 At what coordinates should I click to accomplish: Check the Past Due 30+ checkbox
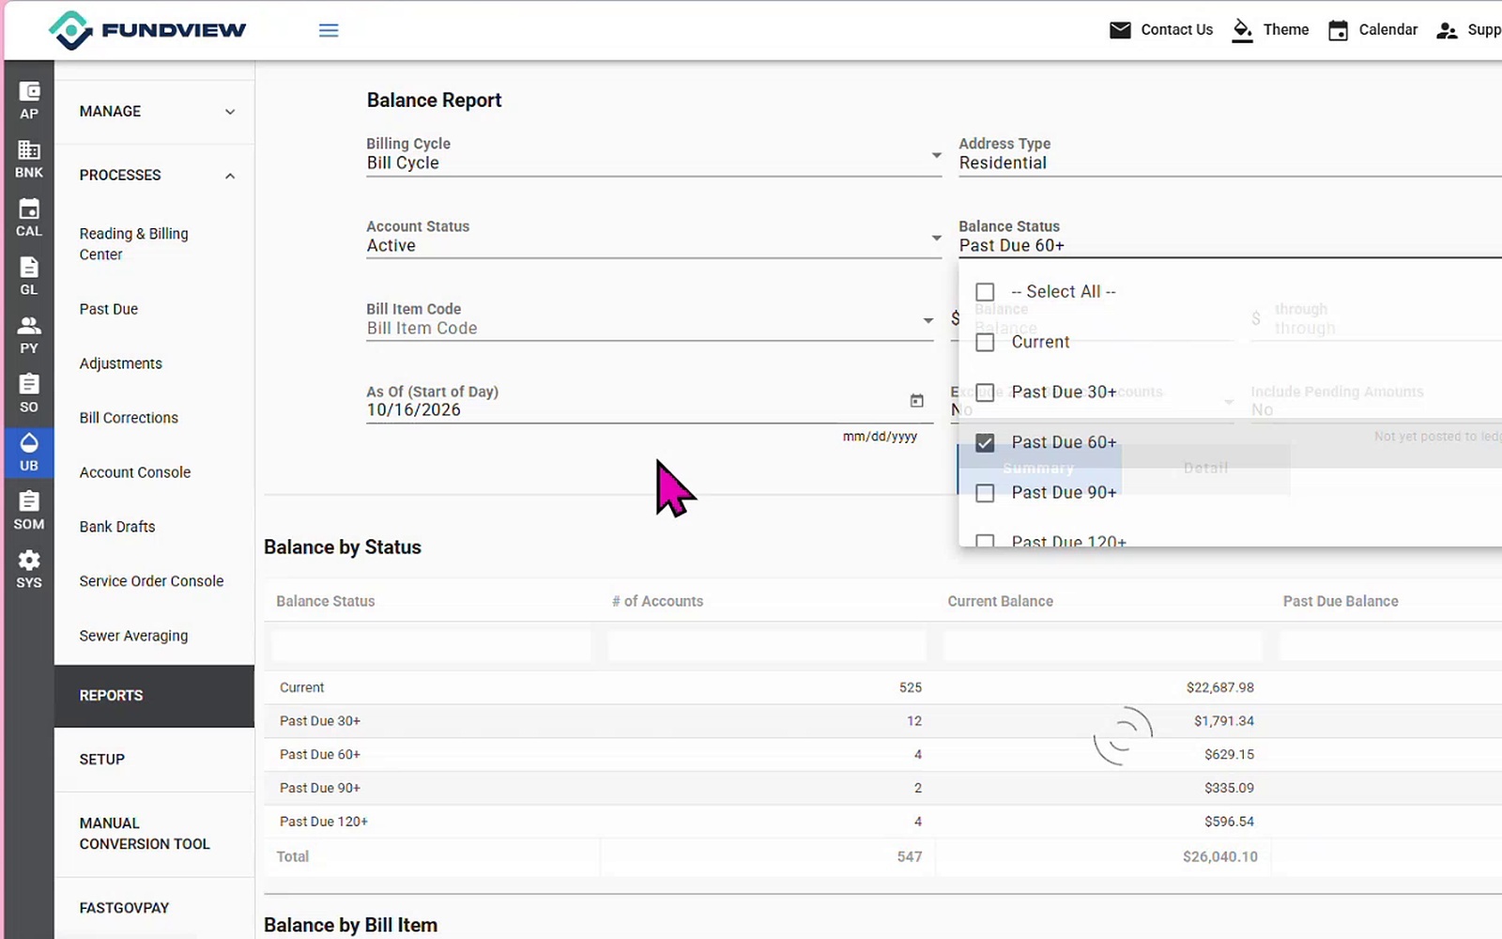pyautogui.click(x=985, y=393)
